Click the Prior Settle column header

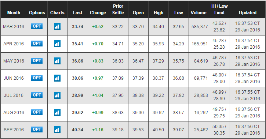[118, 10]
